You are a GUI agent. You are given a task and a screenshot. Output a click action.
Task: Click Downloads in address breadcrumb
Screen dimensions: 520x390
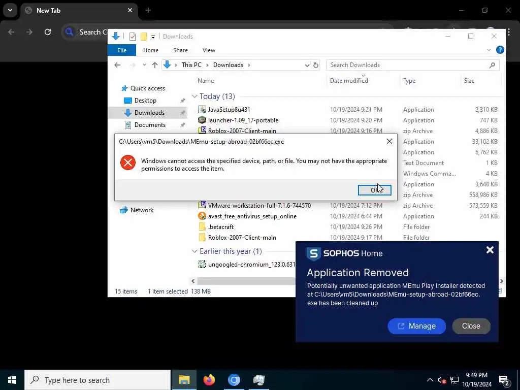(x=228, y=65)
